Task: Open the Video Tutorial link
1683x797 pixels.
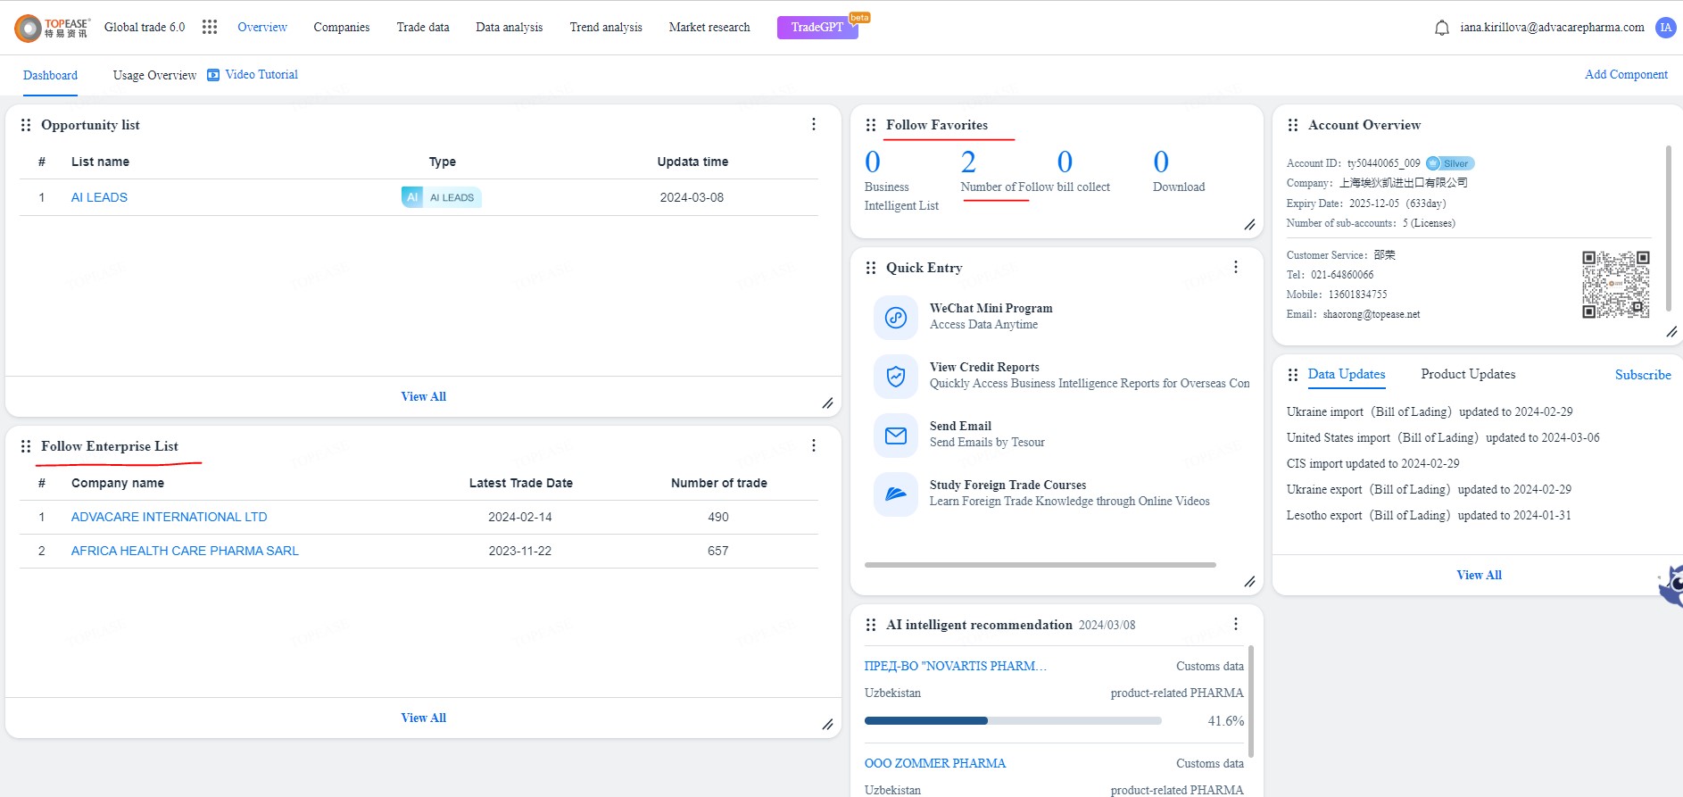Action: [x=261, y=75]
